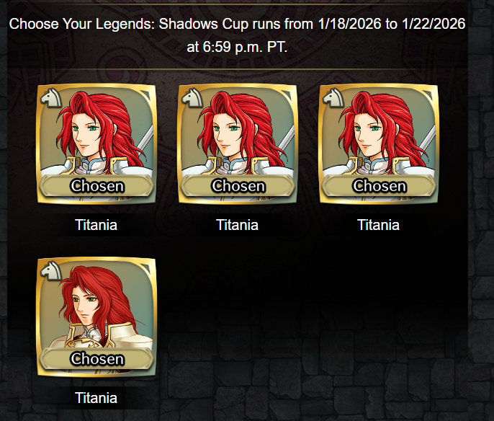Click the Titania name label under middle portrait
Viewport: 494px width, 421px height.
click(237, 225)
